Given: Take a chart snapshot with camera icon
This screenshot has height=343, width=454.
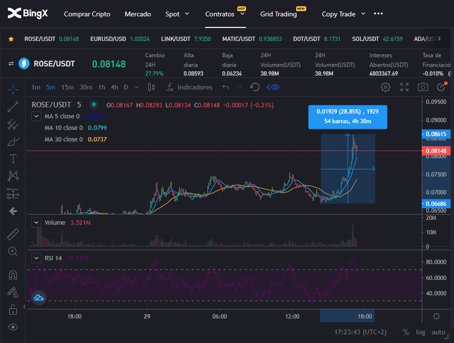Looking at the screenshot, I should (x=423, y=87).
